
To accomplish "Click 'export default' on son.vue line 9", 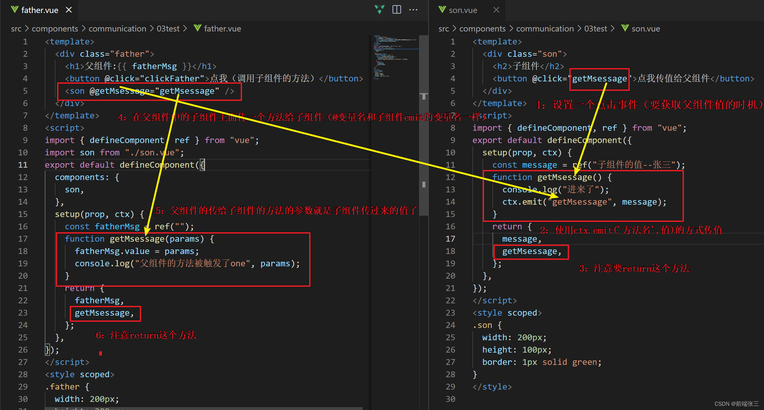I will point(507,140).
